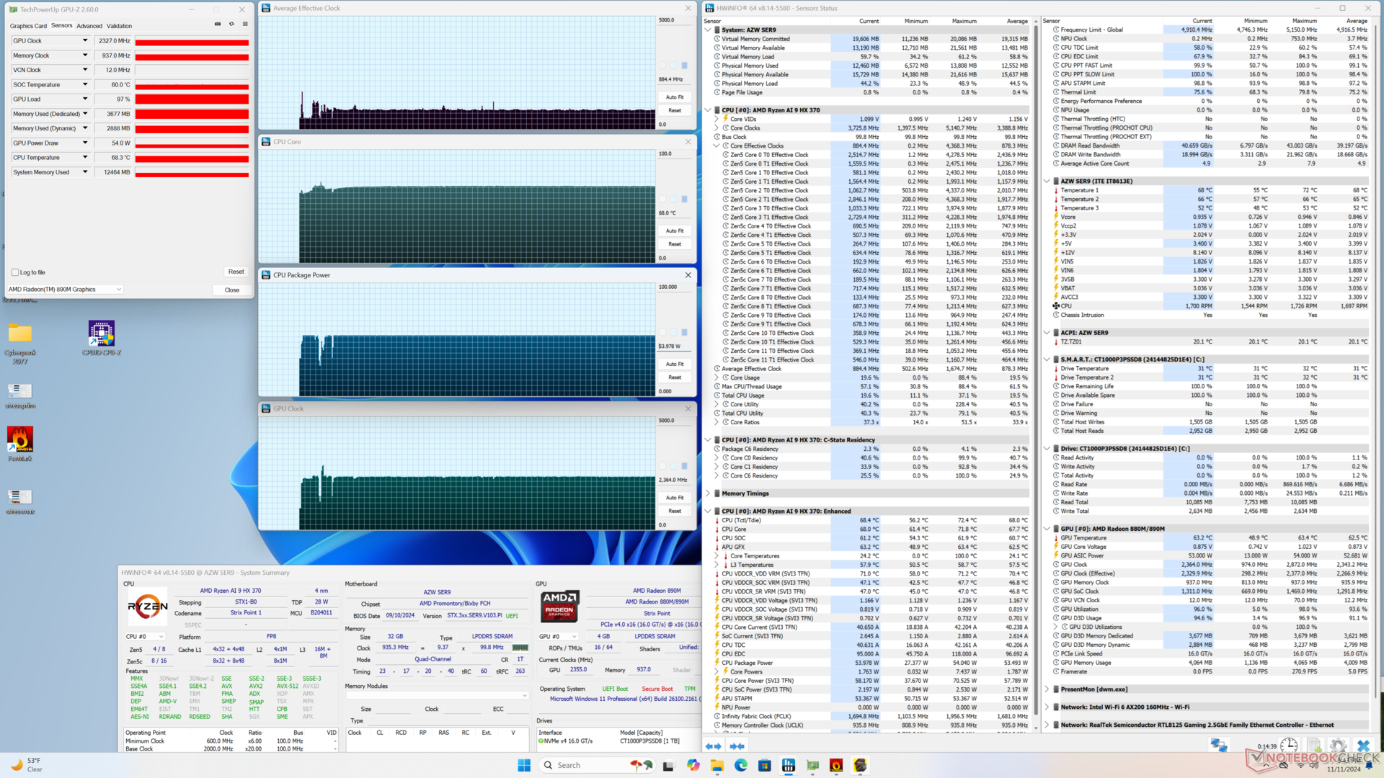Click the FurMark taskbar icon
This screenshot has width=1384, height=778.
click(x=836, y=765)
